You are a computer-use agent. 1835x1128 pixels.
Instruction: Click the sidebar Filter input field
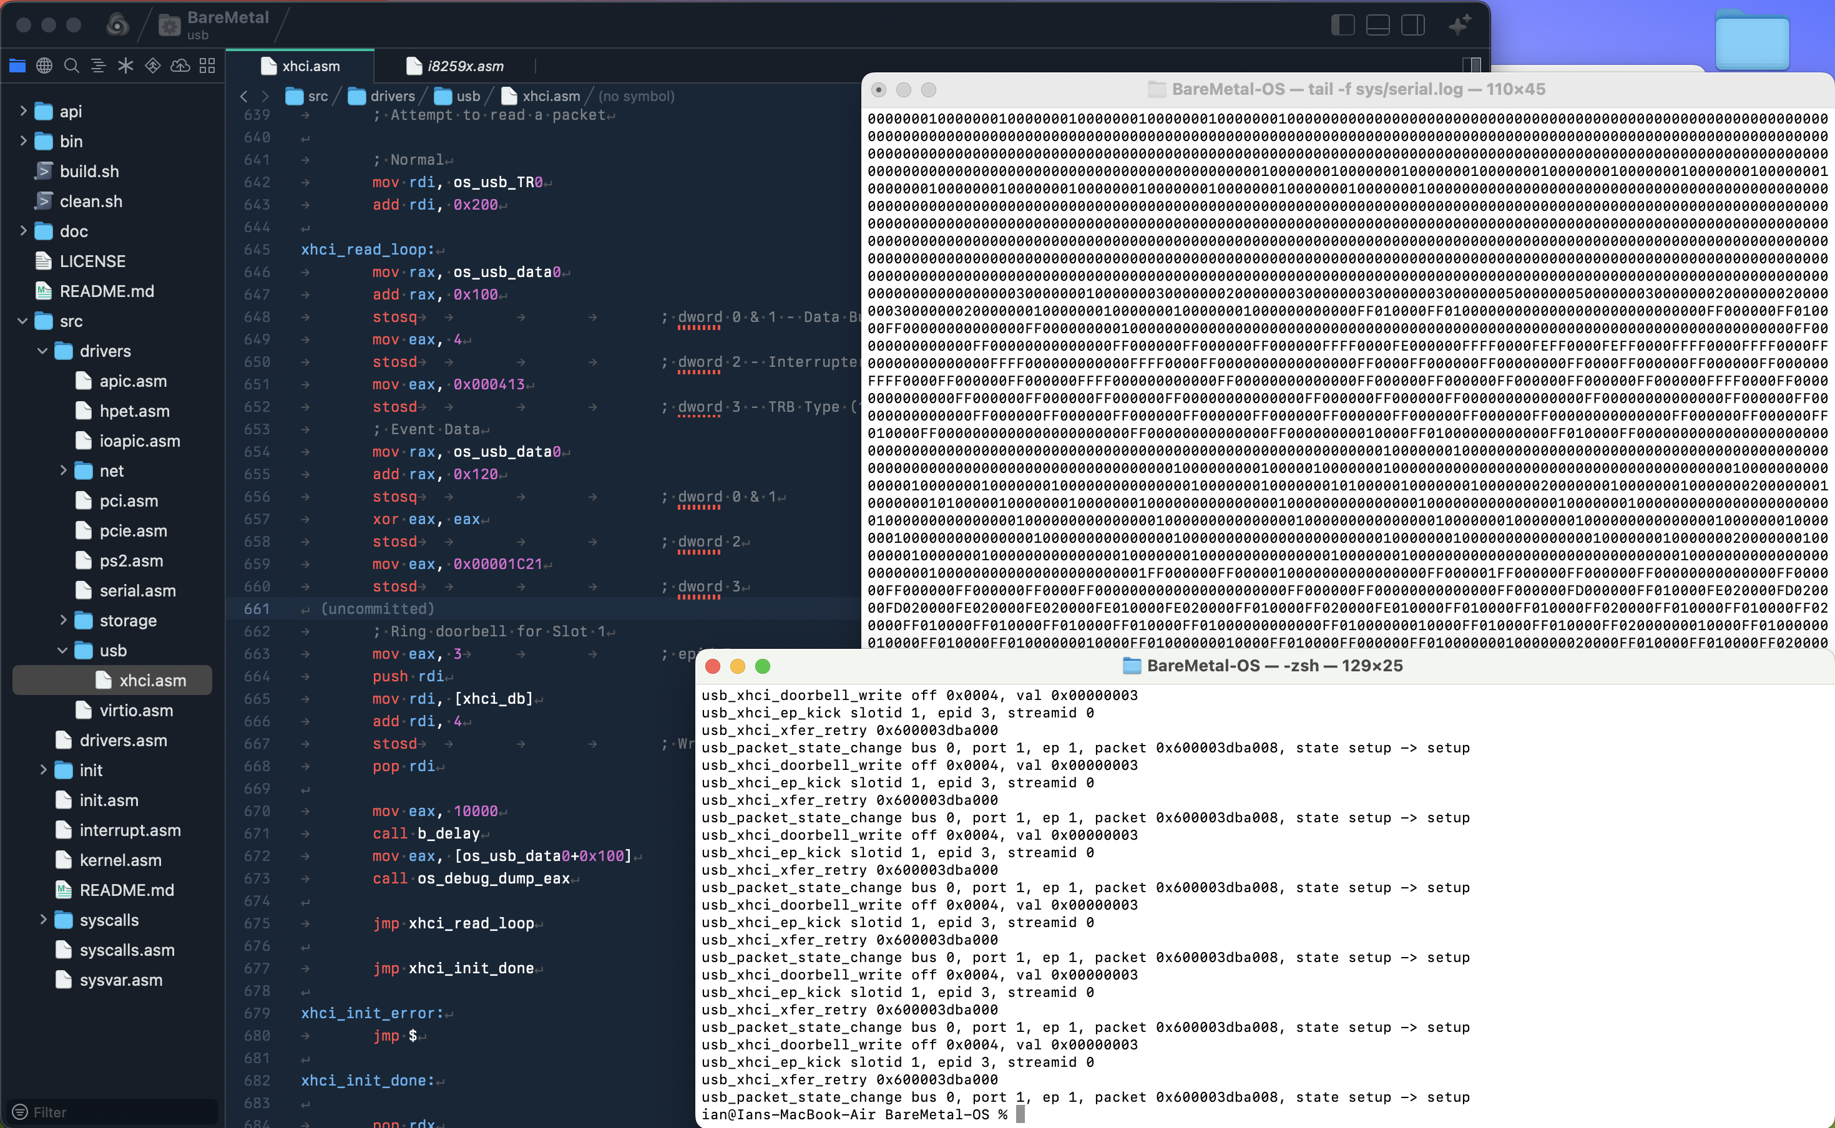pyautogui.click(x=113, y=1112)
